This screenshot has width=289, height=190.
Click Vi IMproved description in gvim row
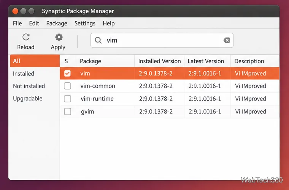(x=251, y=111)
